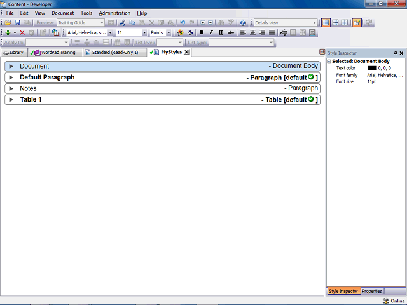407x305 pixels.
Task: Toggle Bold formatting
Action: (x=202, y=32)
